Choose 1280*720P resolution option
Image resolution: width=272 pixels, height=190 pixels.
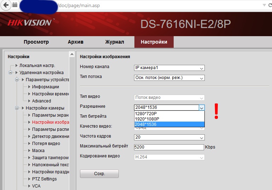tap(169, 114)
